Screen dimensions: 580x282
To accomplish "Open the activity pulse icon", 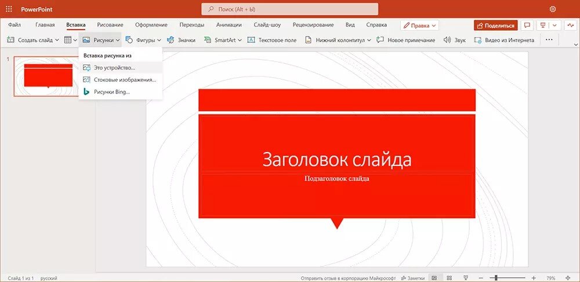I will pos(571,26).
